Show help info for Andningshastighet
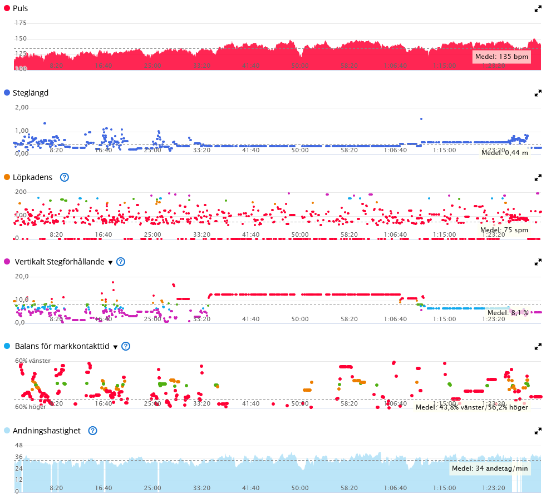The width and height of the screenshot is (551, 499). [x=92, y=431]
